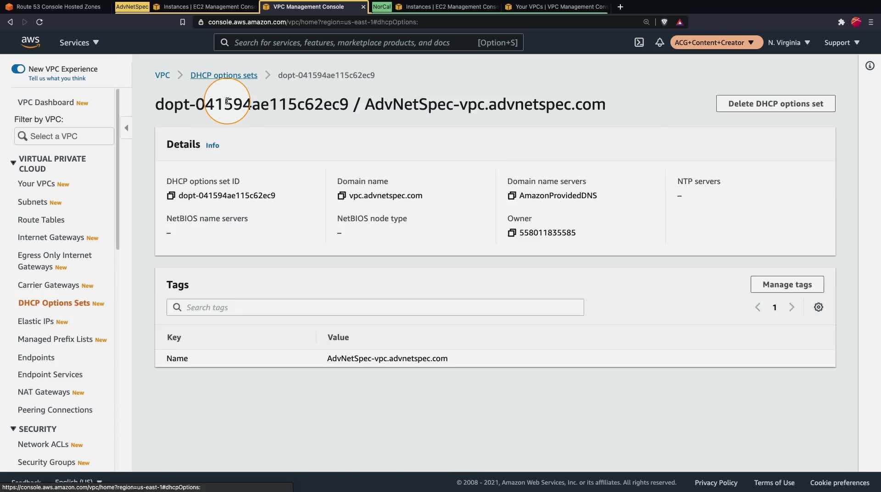Viewport: 881px width, 492px height.
Task: Open Endpoints in sidebar
Action: coord(36,358)
